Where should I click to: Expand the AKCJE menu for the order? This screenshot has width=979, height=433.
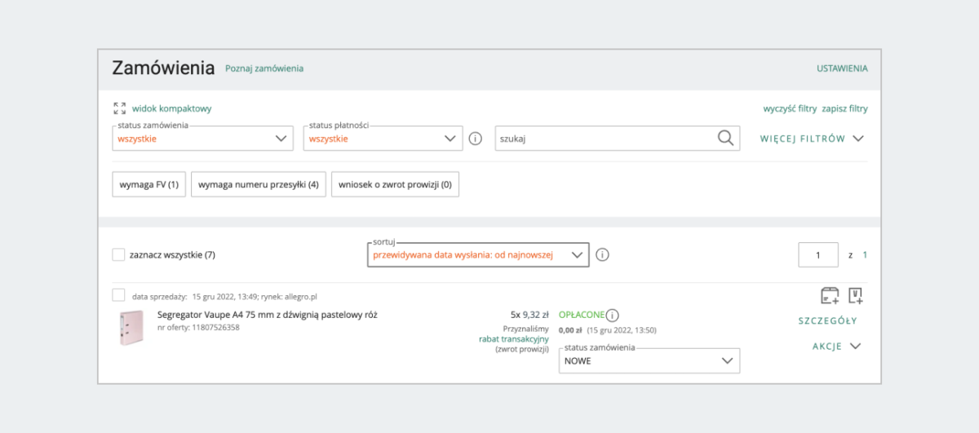[837, 346]
